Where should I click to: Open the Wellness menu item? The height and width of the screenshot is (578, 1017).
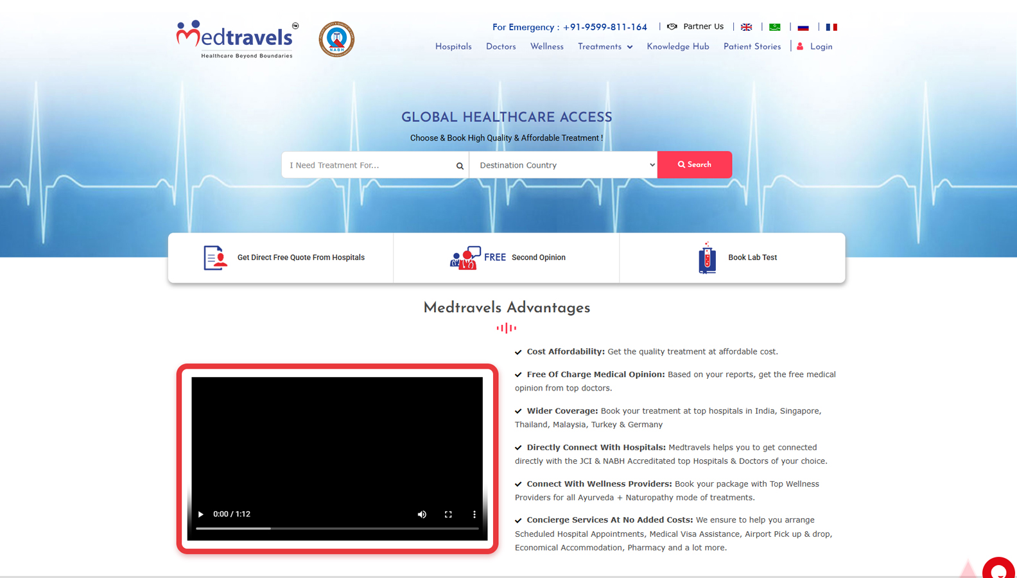(547, 47)
